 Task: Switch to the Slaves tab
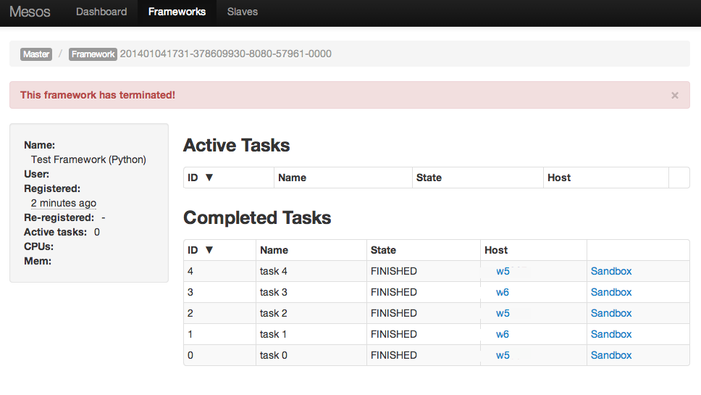point(243,12)
